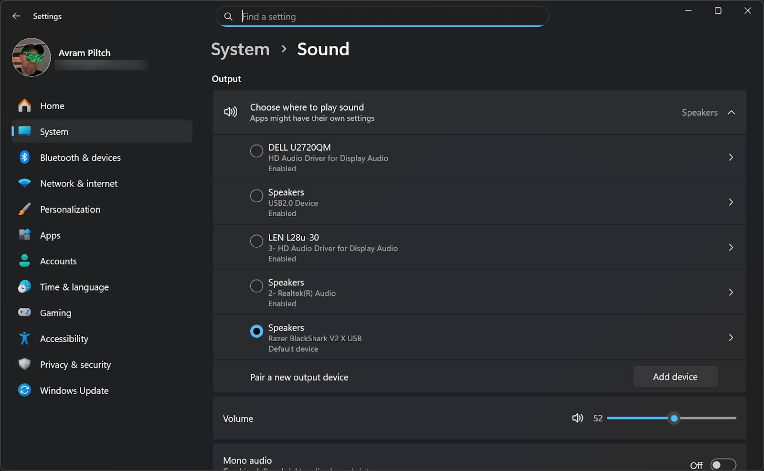Select Realtek(R) Audio Speakers radio button
This screenshot has width=764, height=471.
[x=256, y=286]
